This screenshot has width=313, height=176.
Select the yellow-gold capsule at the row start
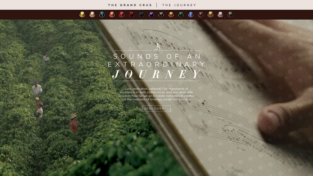tap(82, 15)
